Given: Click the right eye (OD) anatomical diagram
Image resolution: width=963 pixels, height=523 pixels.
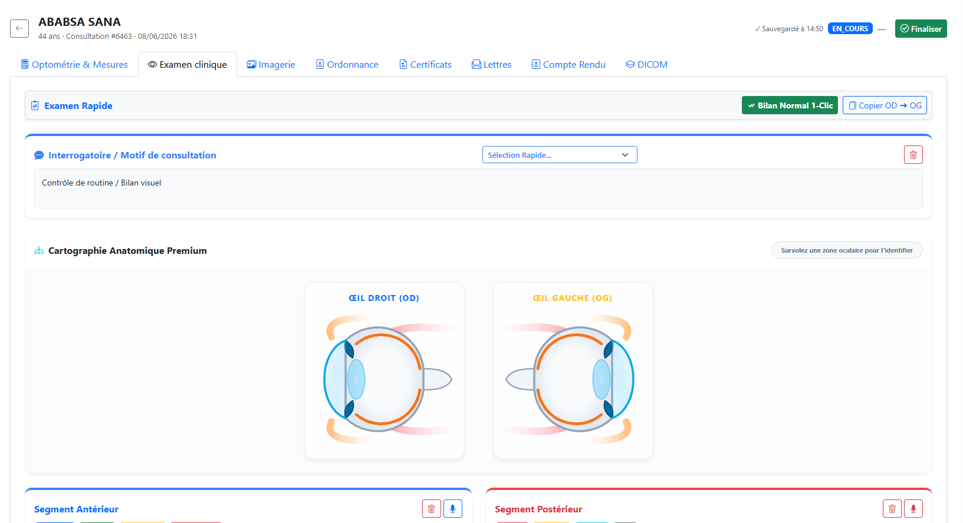Looking at the screenshot, I should (384, 379).
